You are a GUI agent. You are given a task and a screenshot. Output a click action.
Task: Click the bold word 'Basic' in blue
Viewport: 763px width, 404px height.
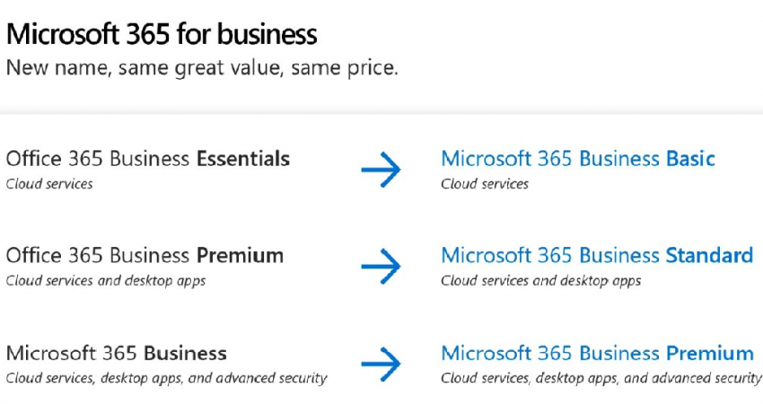click(690, 160)
